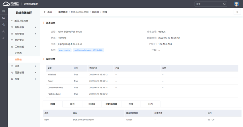Click the 返回 back link
The width and height of the screenshot is (243, 127).
coord(50,12)
